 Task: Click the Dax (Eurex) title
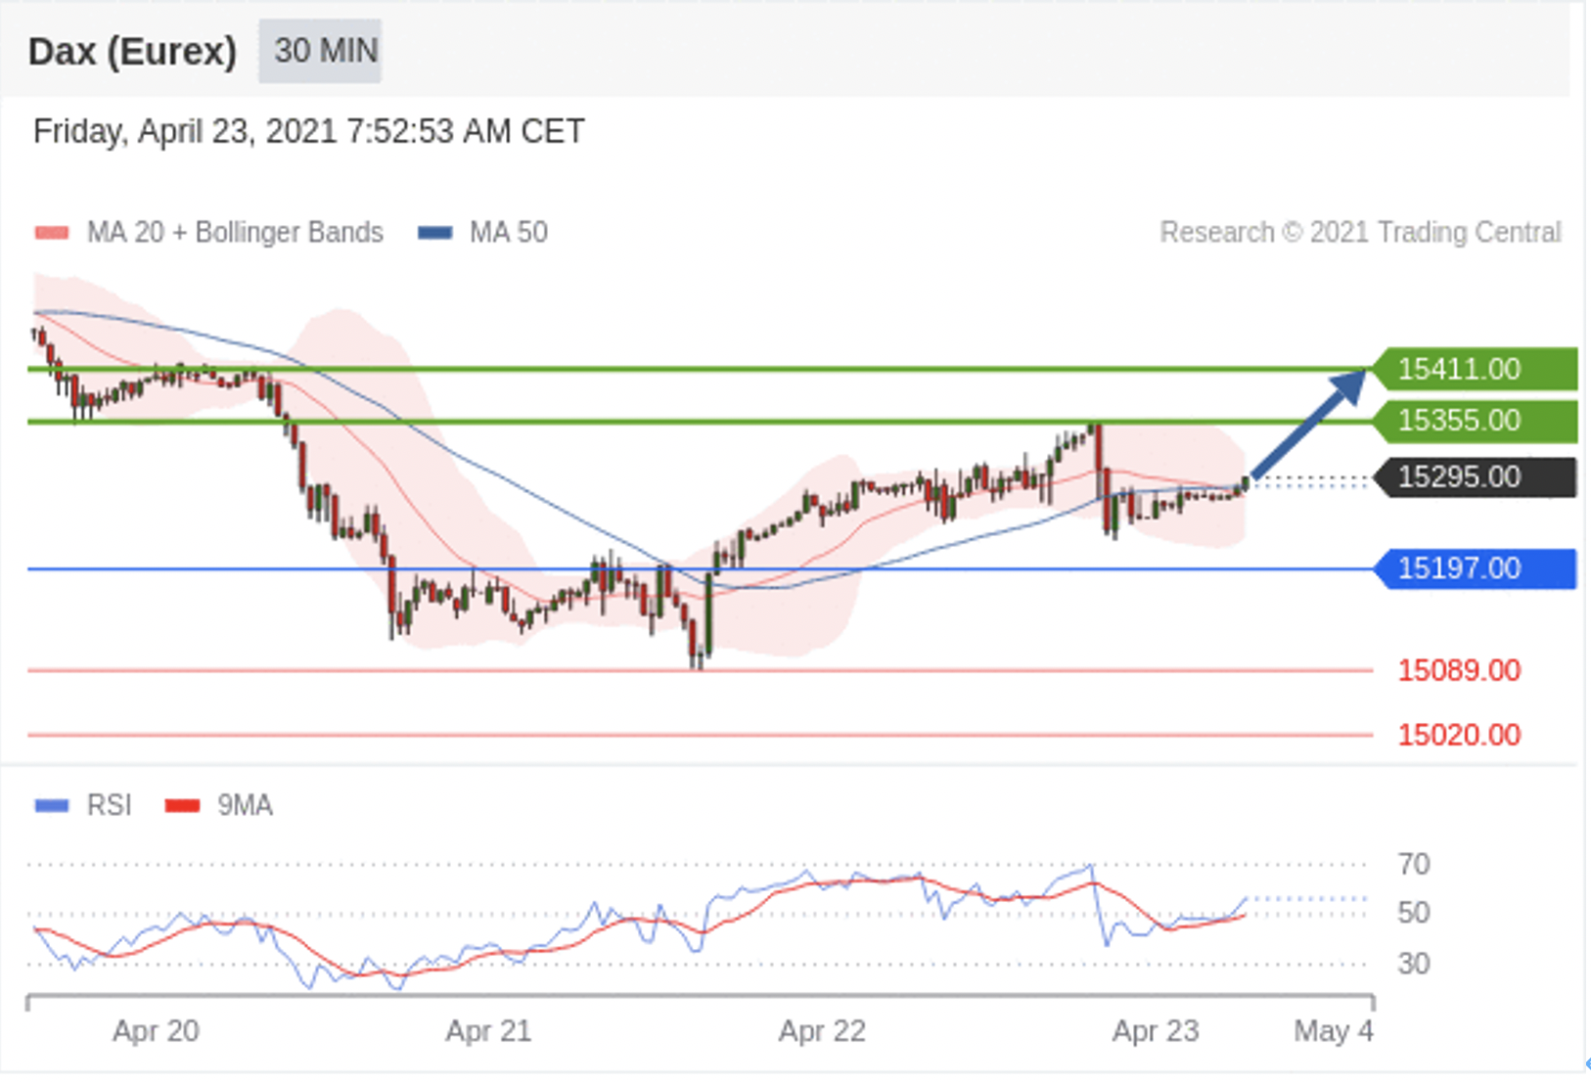tap(132, 51)
